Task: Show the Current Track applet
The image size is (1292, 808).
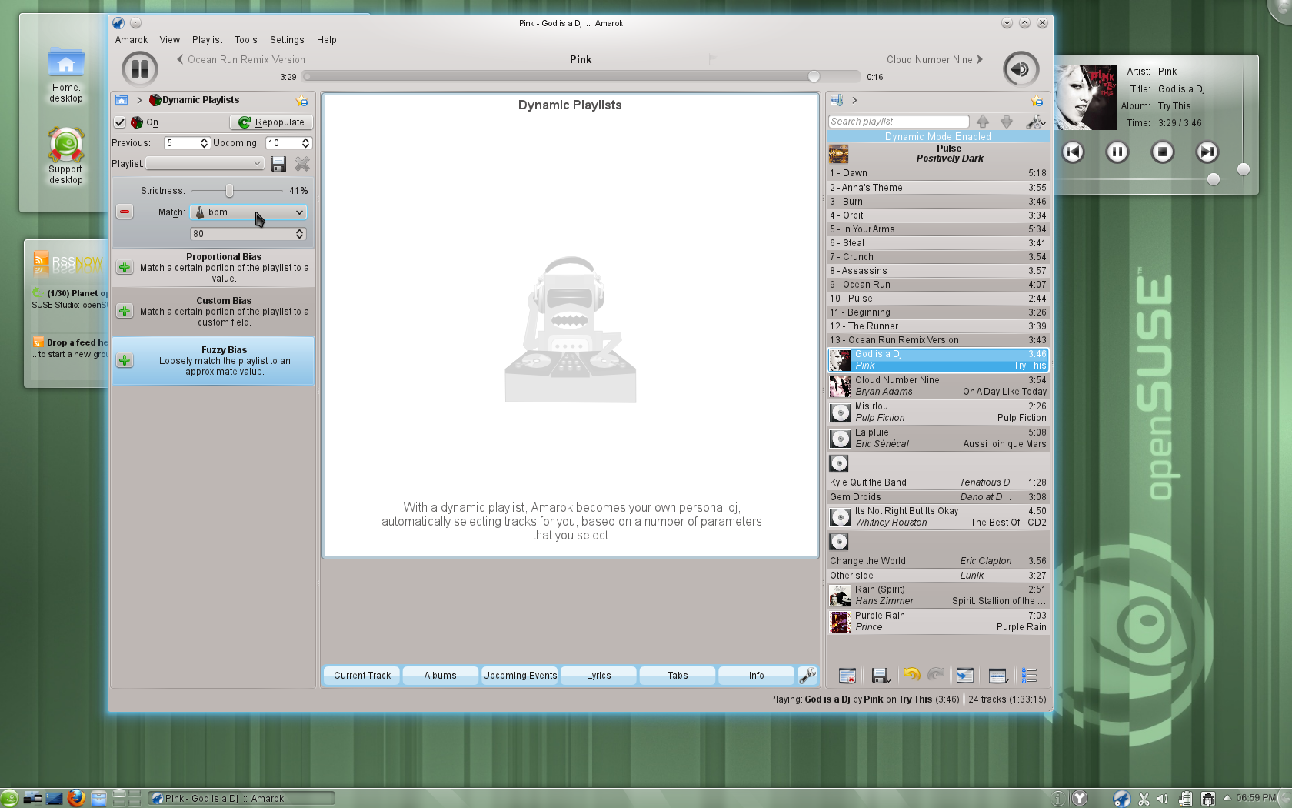Action: [x=362, y=676]
